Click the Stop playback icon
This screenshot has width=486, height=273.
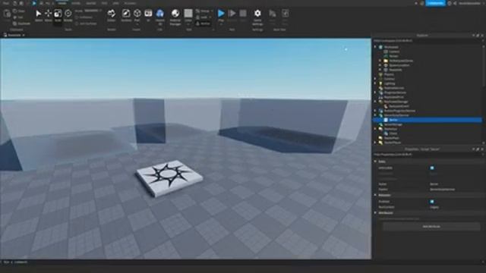[243, 14]
